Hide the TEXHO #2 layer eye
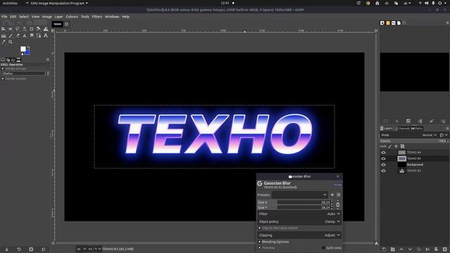This screenshot has width=450, height=253. (383, 171)
